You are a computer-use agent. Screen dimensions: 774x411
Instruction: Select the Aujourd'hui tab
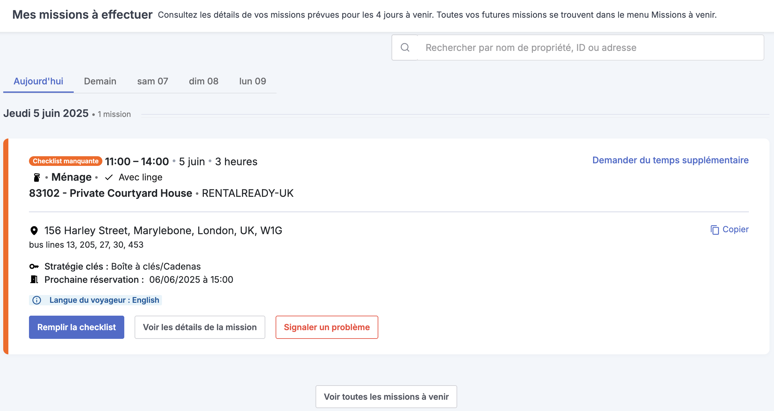pos(38,81)
